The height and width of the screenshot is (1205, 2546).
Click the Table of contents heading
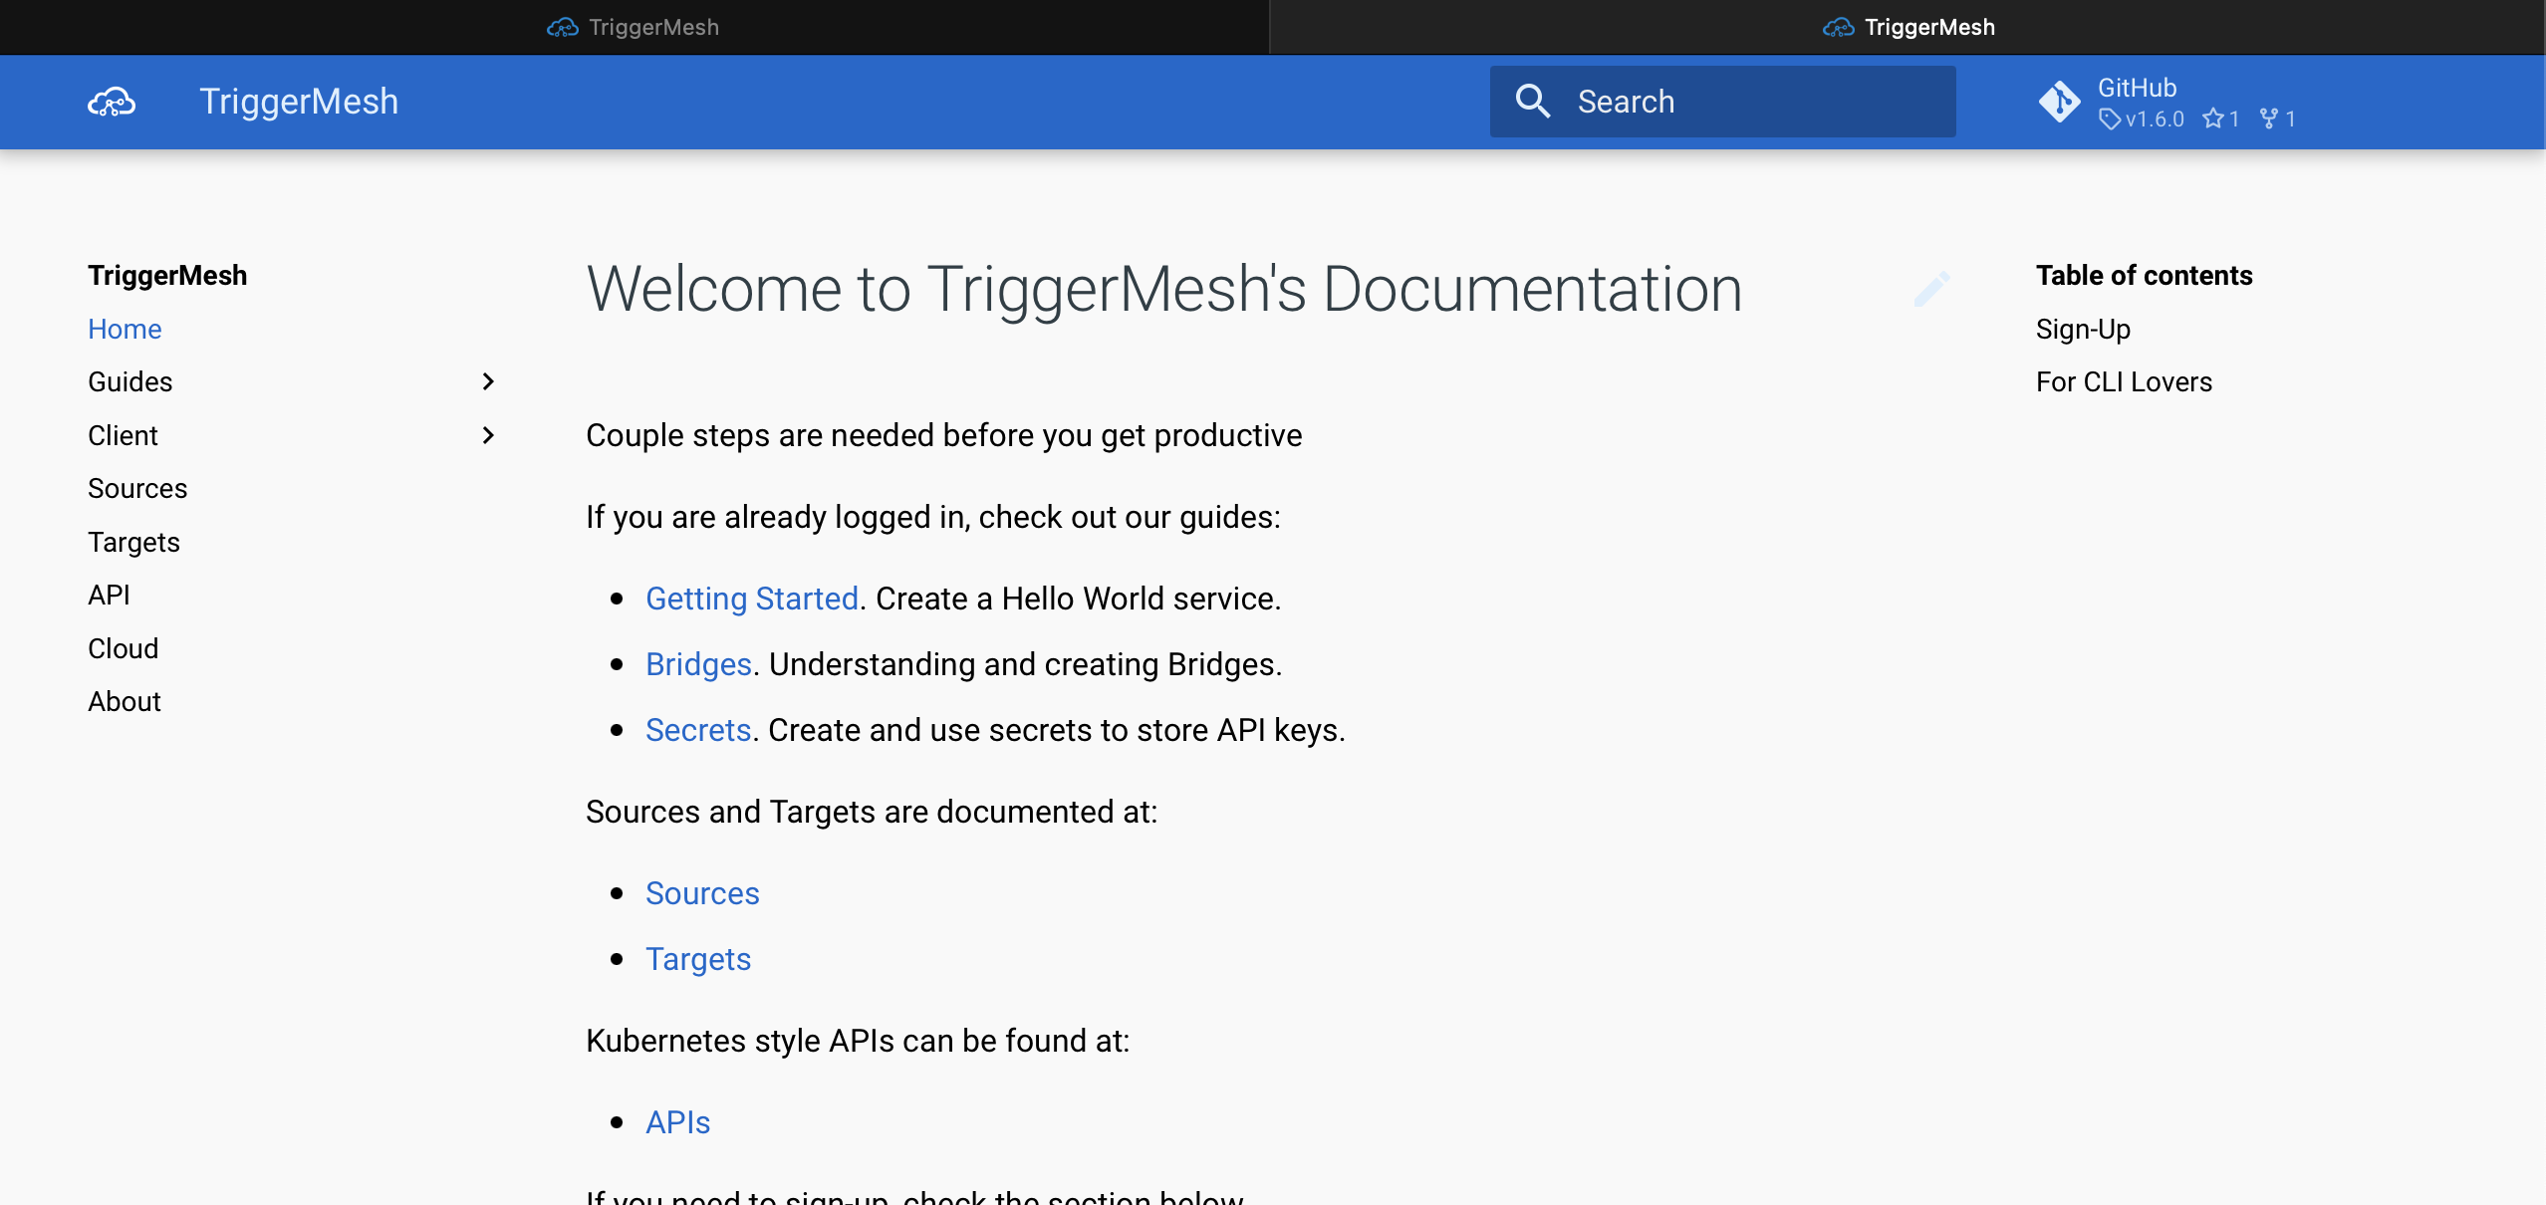(2144, 275)
